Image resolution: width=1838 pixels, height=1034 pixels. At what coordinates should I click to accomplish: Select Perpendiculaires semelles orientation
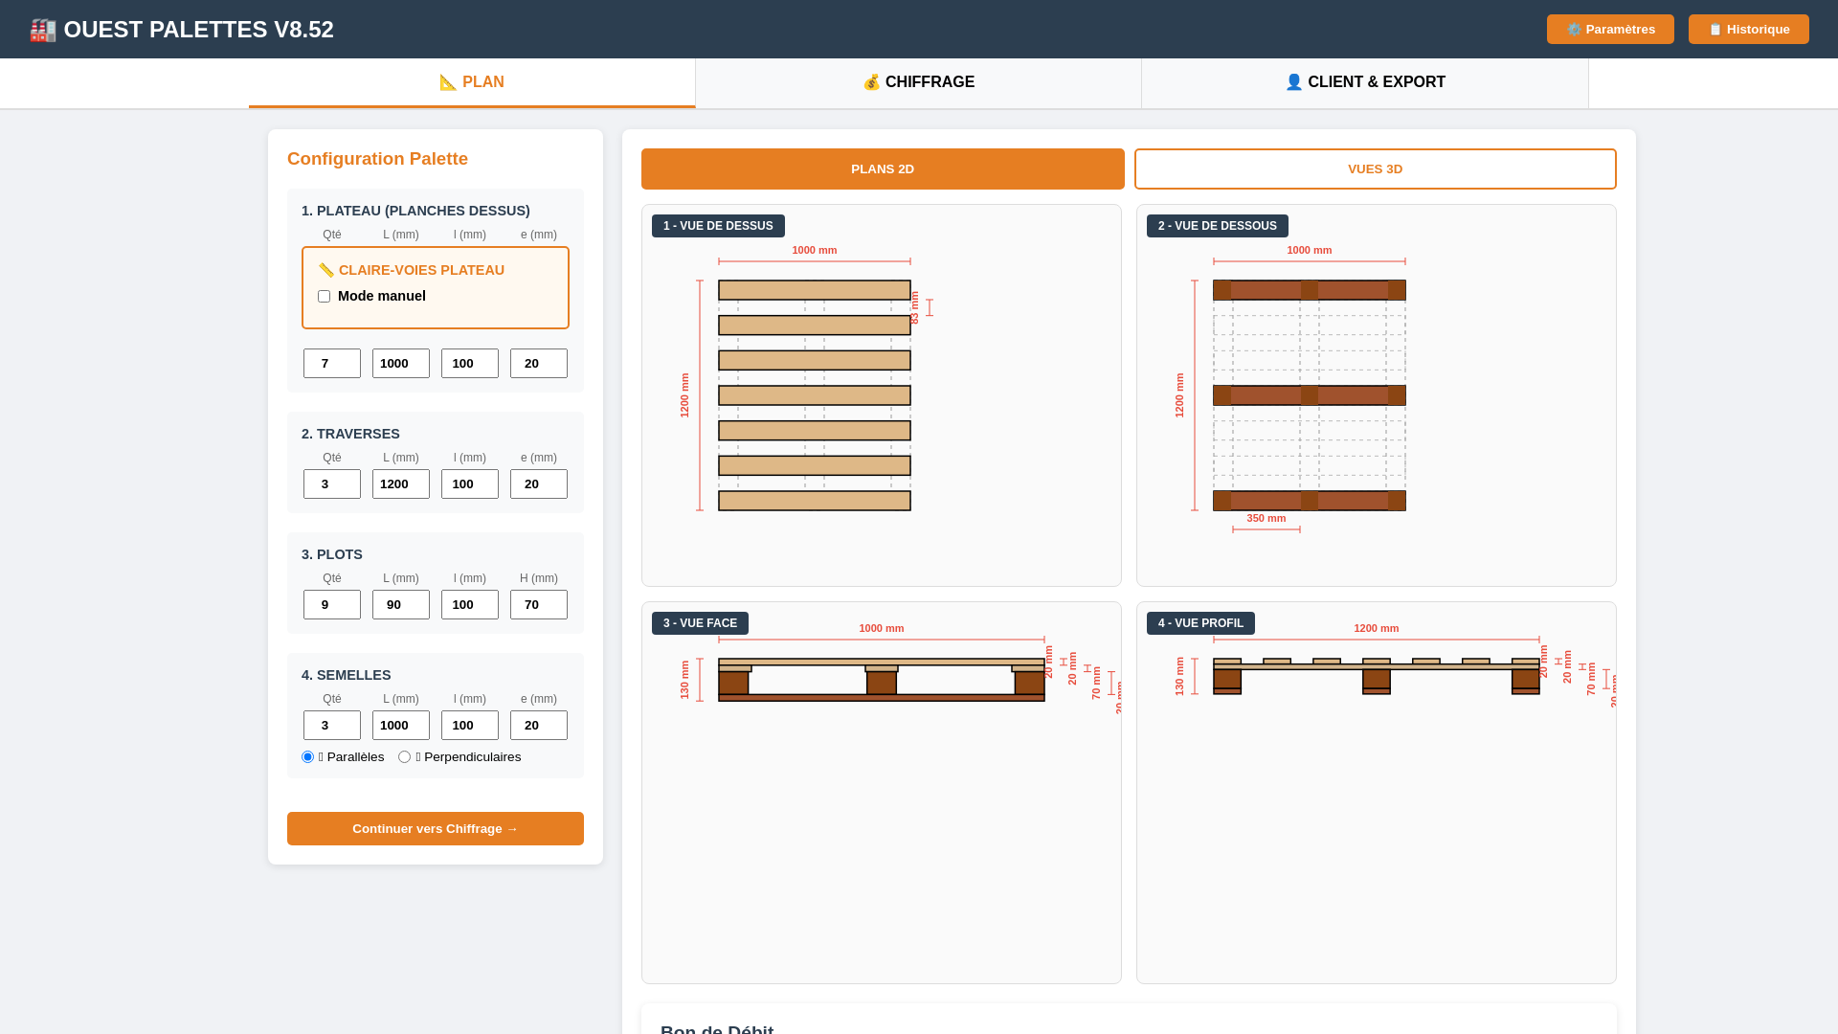click(x=405, y=757)
